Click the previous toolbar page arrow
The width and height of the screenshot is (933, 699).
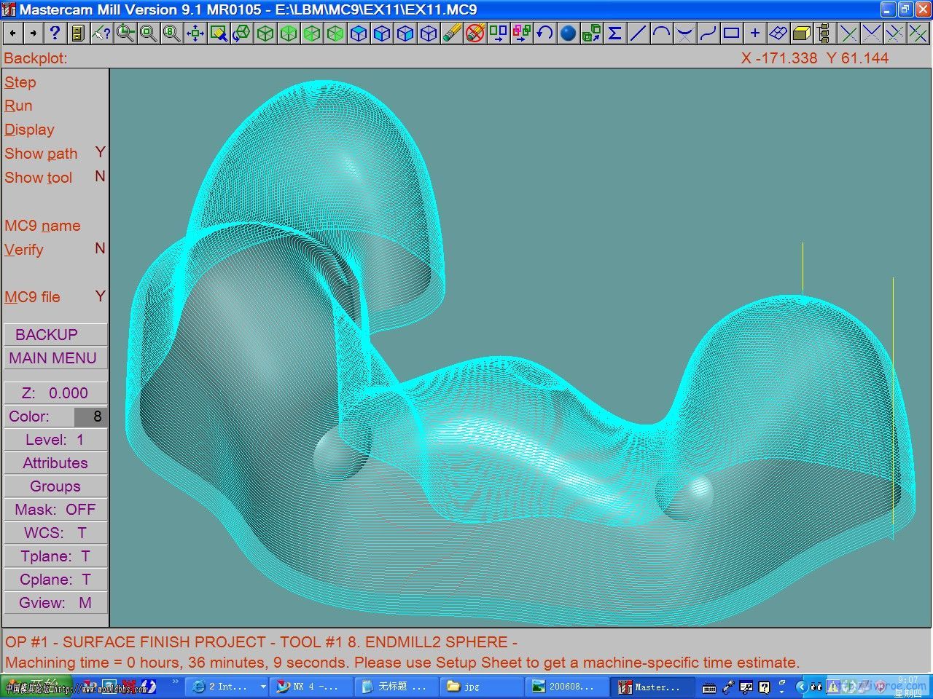point(13,33)
